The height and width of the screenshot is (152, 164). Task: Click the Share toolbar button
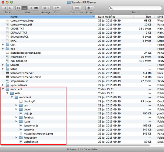pos(57,8)
